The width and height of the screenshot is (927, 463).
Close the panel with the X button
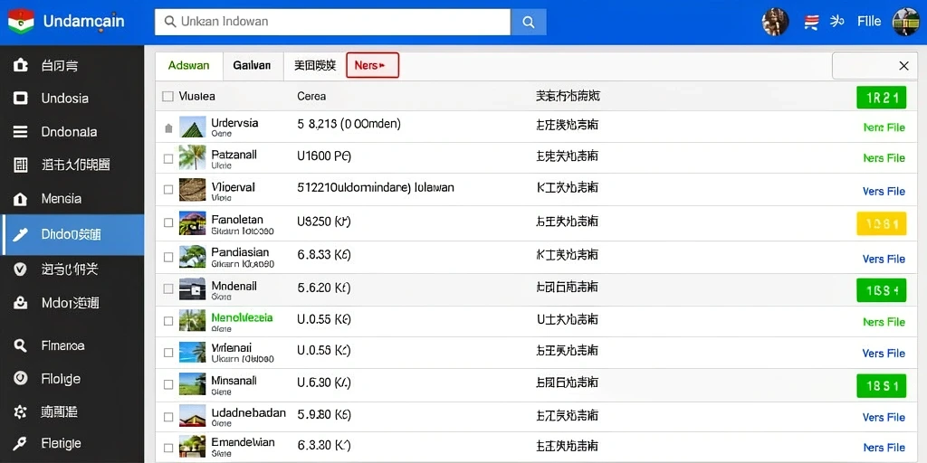[x=903, y=65]
